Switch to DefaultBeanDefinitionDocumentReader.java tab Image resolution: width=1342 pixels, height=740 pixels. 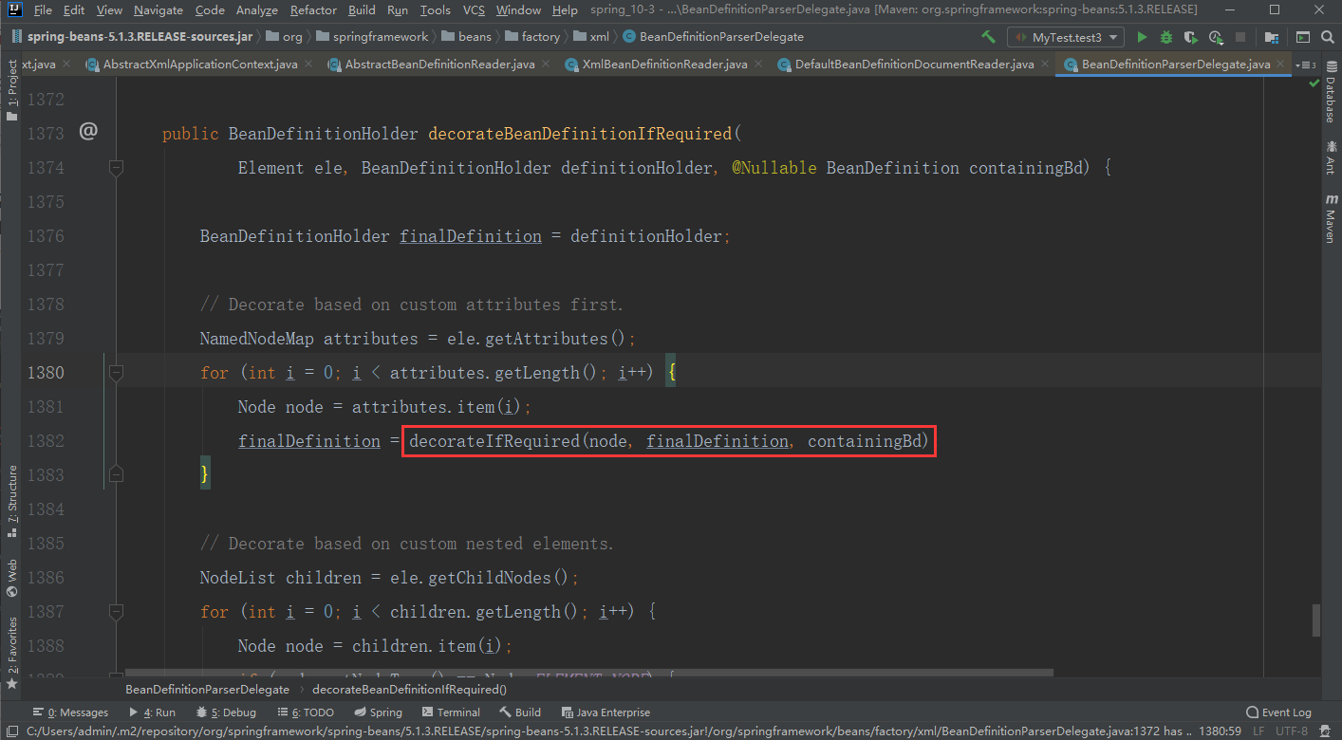click(x=914, y=65)
